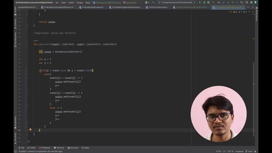The width and height of the screenshot is (272, 153).
Task: Open Git branch main widget
Action: (x=249, y=151)
